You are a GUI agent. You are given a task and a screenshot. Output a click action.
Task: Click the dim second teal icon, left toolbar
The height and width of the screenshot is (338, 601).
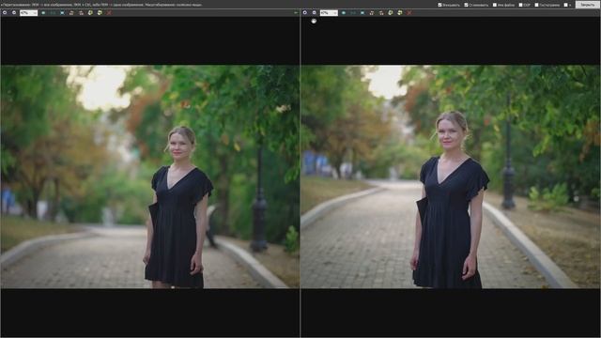[53, 12]
